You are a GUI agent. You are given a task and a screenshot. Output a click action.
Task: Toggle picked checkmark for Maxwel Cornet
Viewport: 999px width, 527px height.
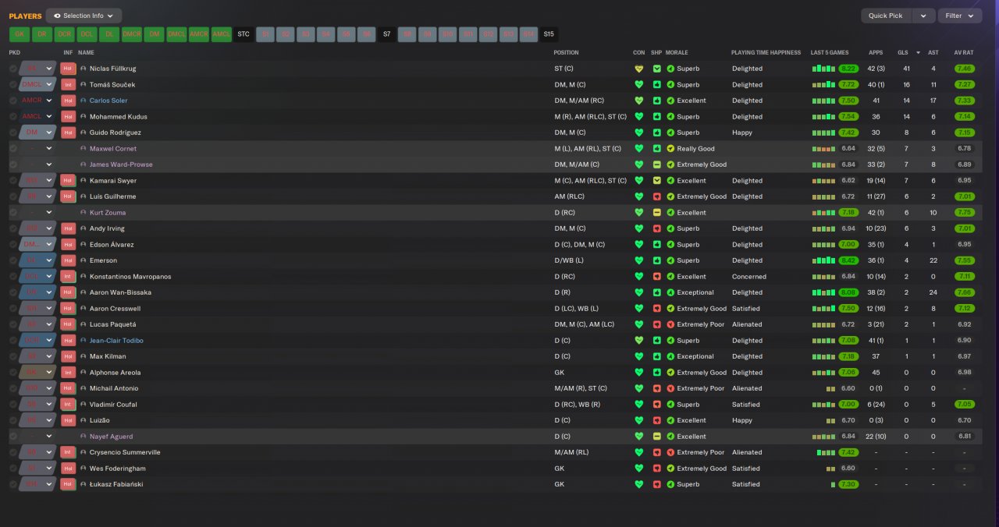(x=13, y=149)
